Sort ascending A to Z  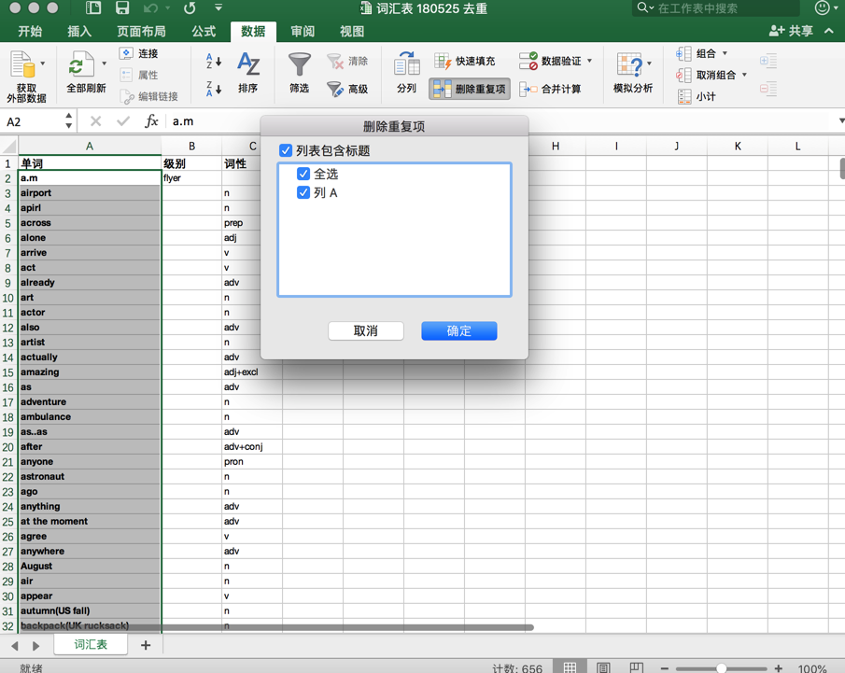tap(214, 61)
